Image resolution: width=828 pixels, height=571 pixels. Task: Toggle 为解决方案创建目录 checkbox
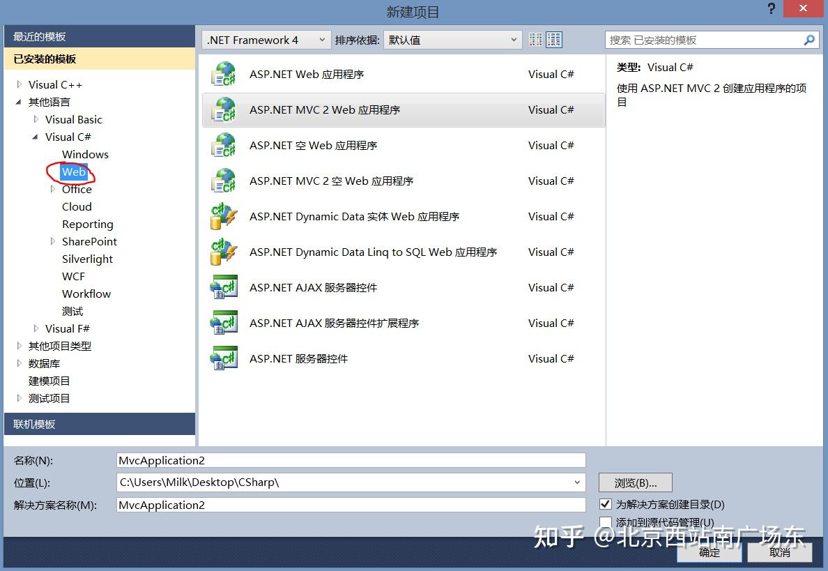click(606, 504)
